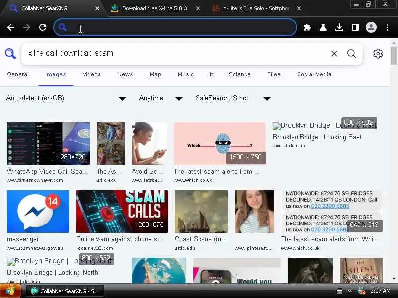Screen dimensions: 398x298
Task: Open the messenger logo thumbnail
Action: coord(38,212)
